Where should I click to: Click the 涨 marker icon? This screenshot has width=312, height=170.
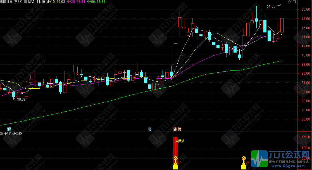coord(175,129)
